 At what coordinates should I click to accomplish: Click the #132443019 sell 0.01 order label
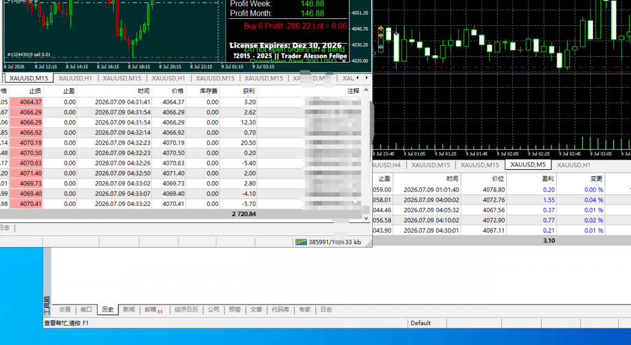[29, 55]
